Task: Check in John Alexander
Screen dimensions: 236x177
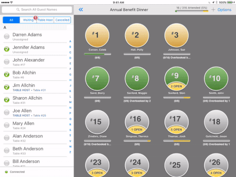Action: (x=7, y=62)
